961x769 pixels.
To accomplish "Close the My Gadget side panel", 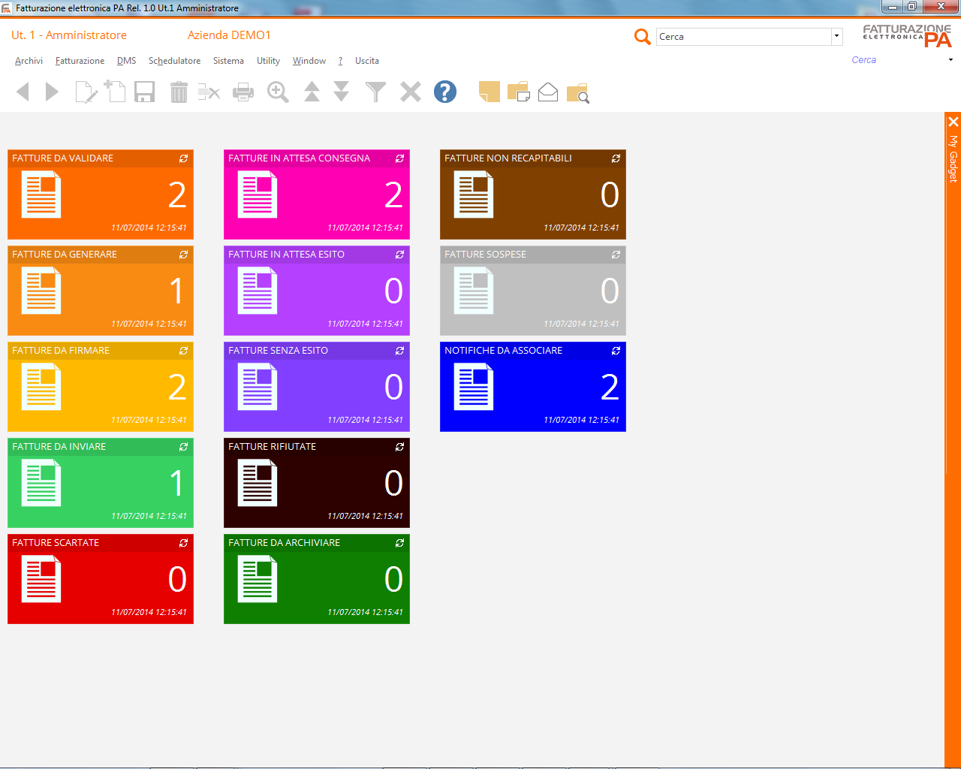I will tap(953, 122).
